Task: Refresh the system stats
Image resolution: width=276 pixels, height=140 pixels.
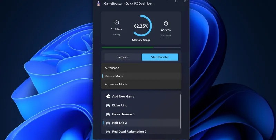Action: click(122, 57)
